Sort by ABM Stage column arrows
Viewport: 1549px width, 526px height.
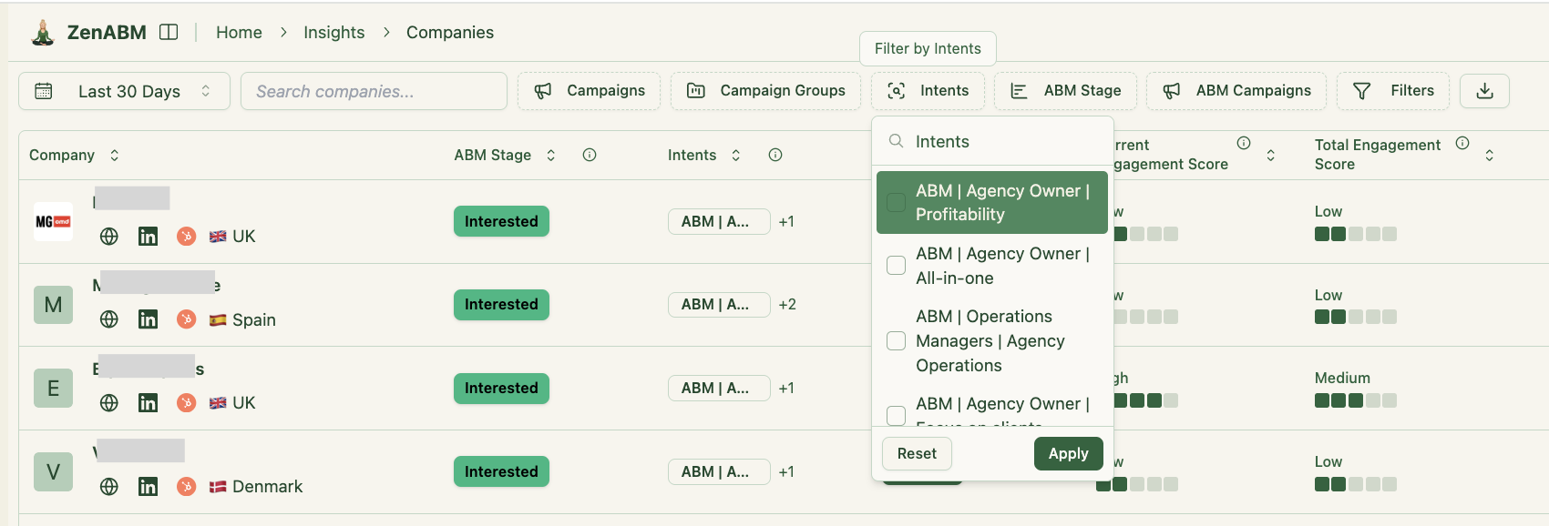pyautogui.click(x=550, y=155)
